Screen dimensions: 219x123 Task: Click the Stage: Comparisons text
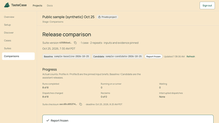(x=53, y=22)
